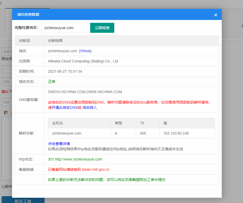The height and width of the screenshot is (203, 243).
Task: Click the 开通此域名DNS link
Action: [x=66, y=108]
